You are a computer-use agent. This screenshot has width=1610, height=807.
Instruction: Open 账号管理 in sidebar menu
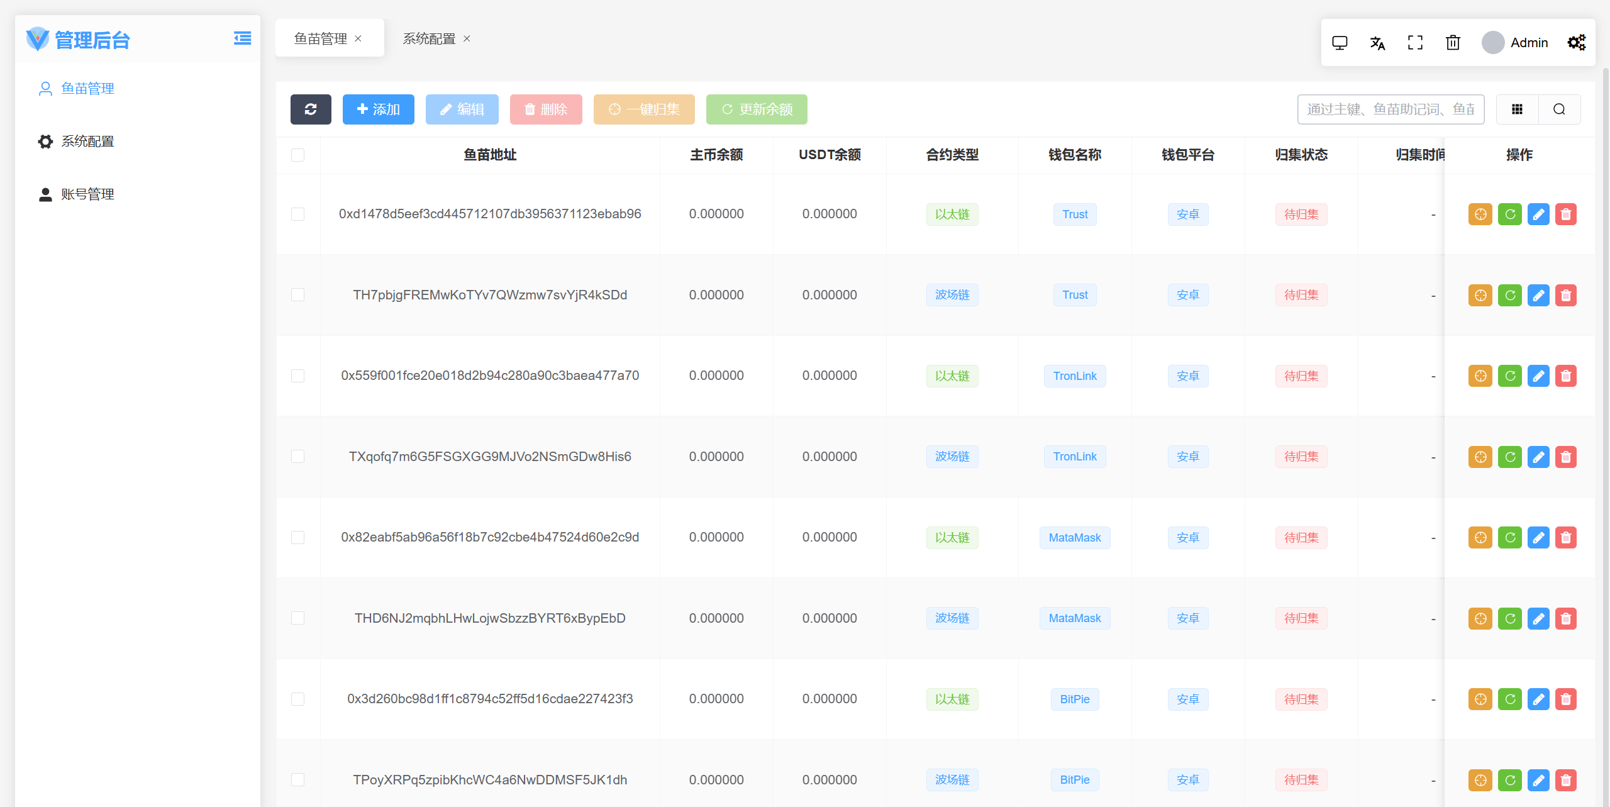tap(87, 194)
